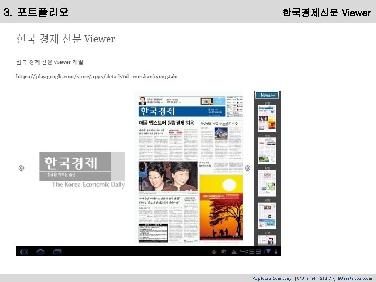This screenshot has height=282, width=376.
Task: Tap the black-bordered notice box bottom left
Action: pyautogui.click(x=153, y=233)
